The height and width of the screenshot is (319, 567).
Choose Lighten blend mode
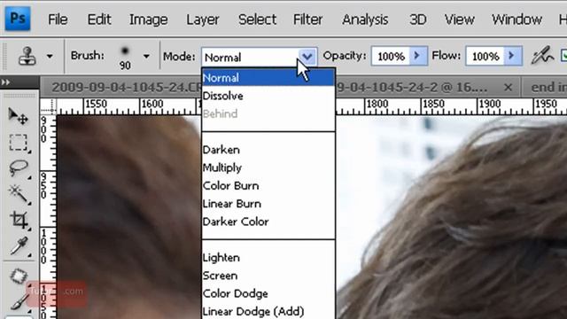pos(268,258)
